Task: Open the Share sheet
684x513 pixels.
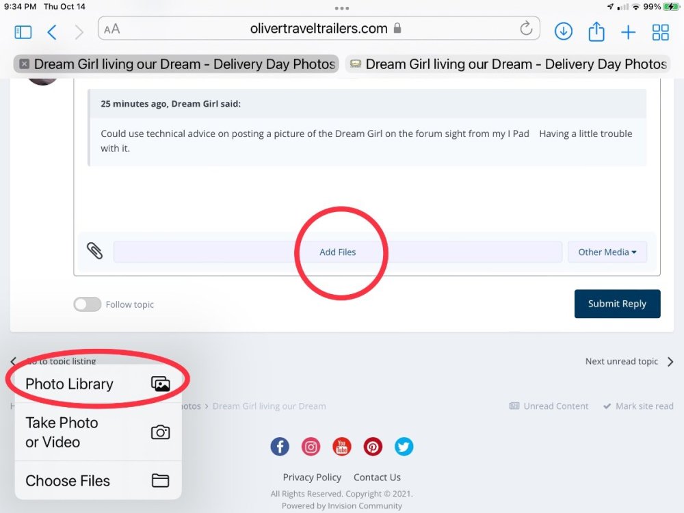Action: 596,31
